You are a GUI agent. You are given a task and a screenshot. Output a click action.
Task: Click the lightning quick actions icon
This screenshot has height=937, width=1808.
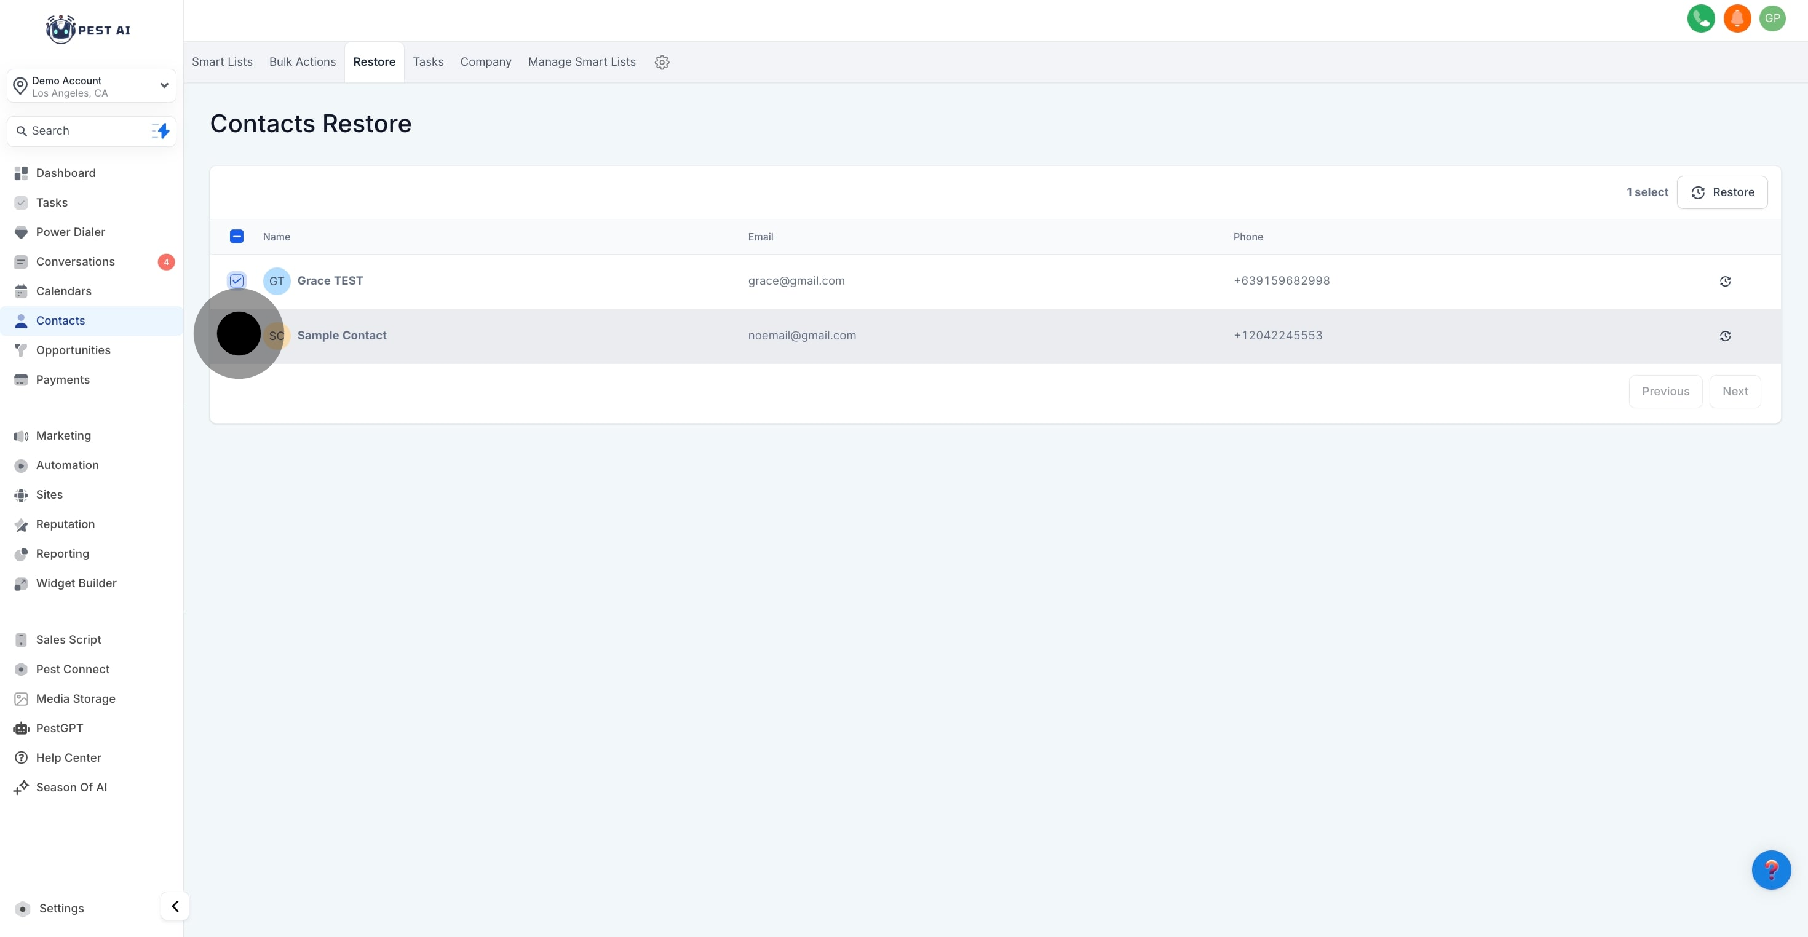161,131
